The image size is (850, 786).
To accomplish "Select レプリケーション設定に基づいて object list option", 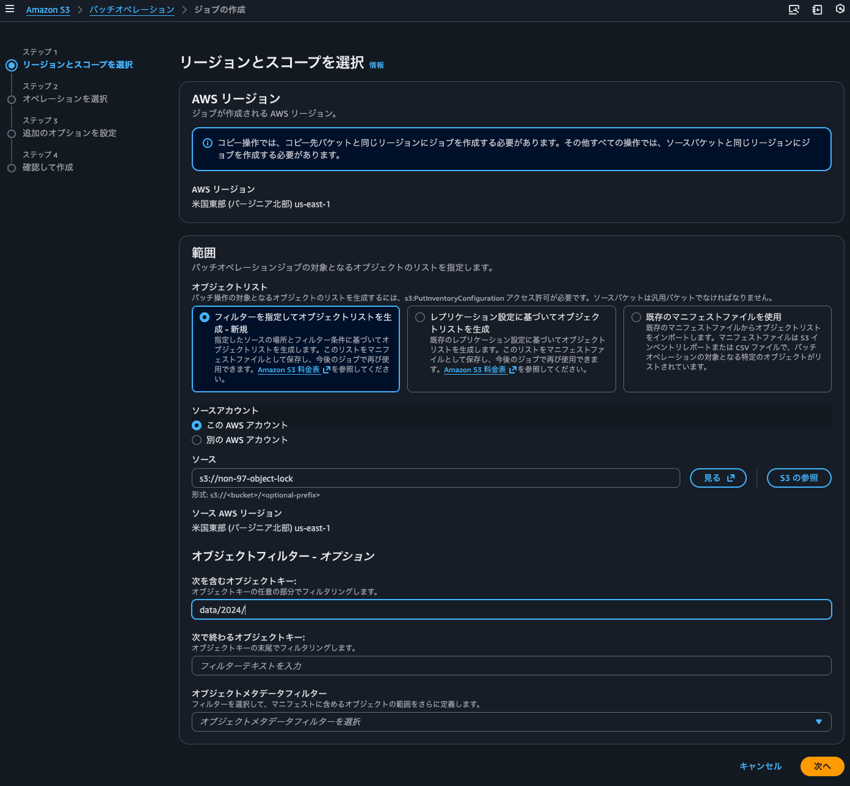I will point(420,317).
